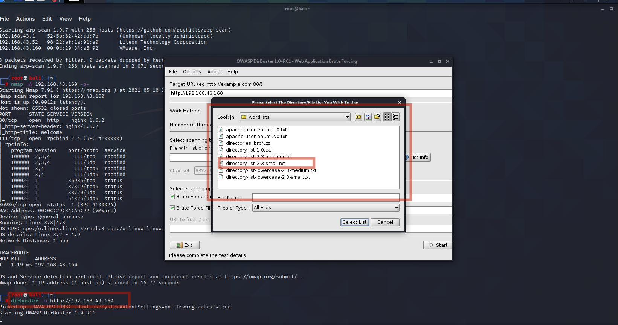Click the File Name input field

pos(326,197)
